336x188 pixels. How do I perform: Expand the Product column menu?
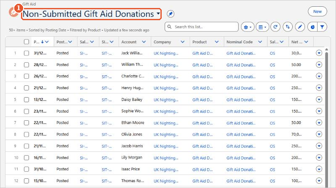(x=217, y=42)
